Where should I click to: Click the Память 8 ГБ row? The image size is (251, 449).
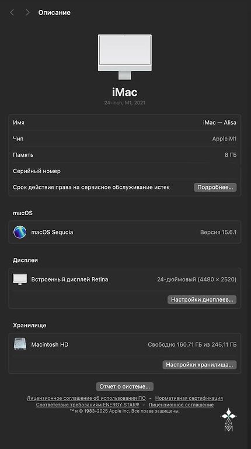tap(125, 155)
